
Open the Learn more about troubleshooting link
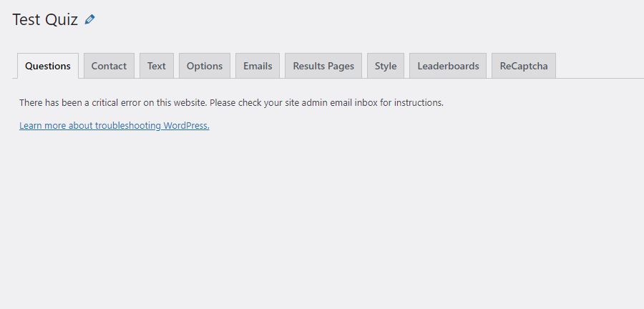[x=114, y=126]
